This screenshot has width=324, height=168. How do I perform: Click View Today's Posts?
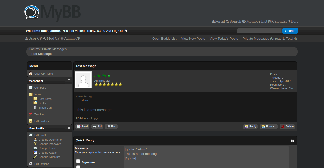224,39
